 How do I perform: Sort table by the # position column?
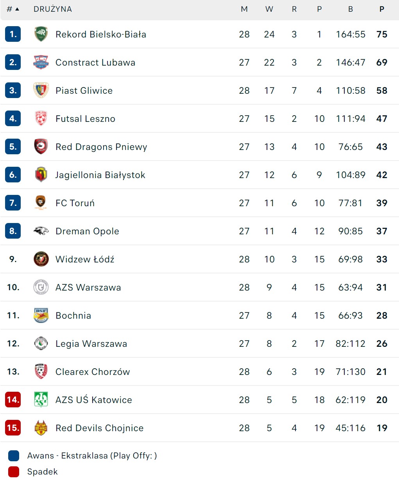pyautogui.click(x=13, y=9)
